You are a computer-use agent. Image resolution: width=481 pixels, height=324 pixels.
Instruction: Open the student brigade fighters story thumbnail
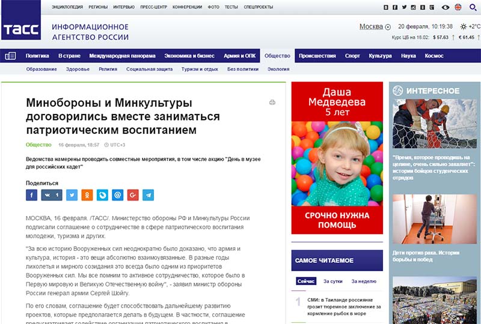point(430,124)
